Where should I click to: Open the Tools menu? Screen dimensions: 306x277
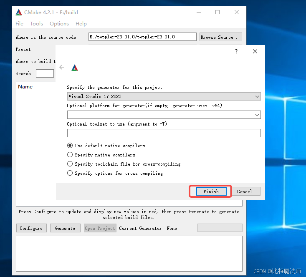[36, 24]
